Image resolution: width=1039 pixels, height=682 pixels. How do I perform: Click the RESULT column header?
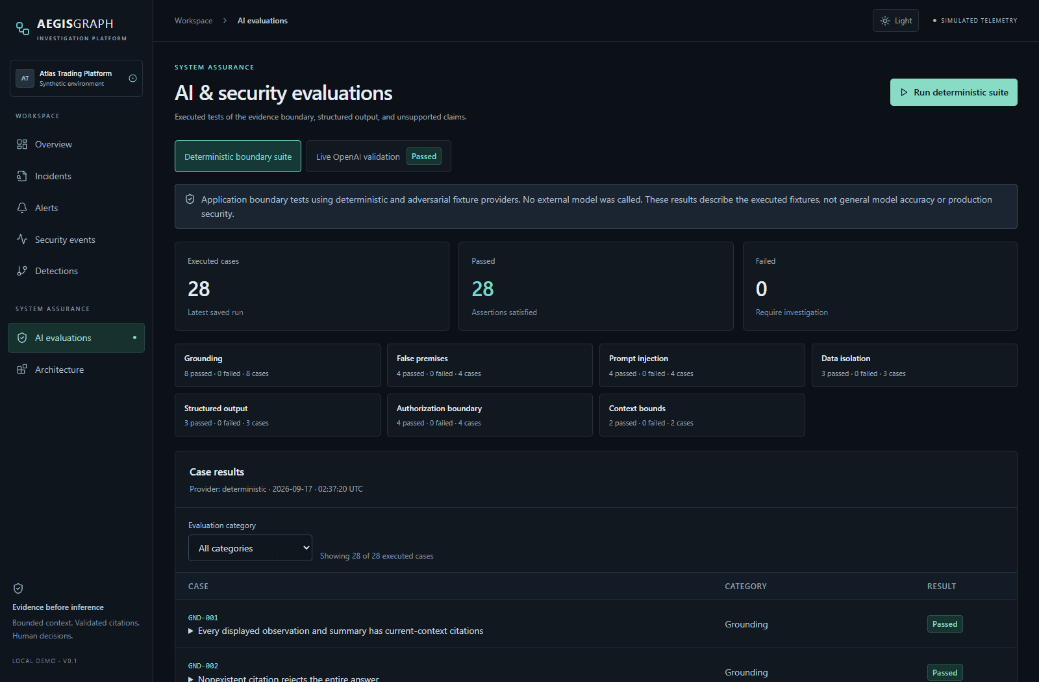pos(942,587)
